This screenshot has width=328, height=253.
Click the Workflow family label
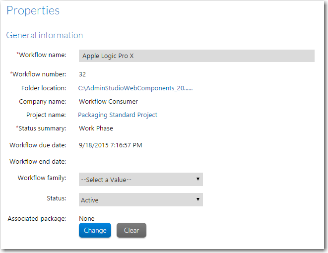click(42, 178)
